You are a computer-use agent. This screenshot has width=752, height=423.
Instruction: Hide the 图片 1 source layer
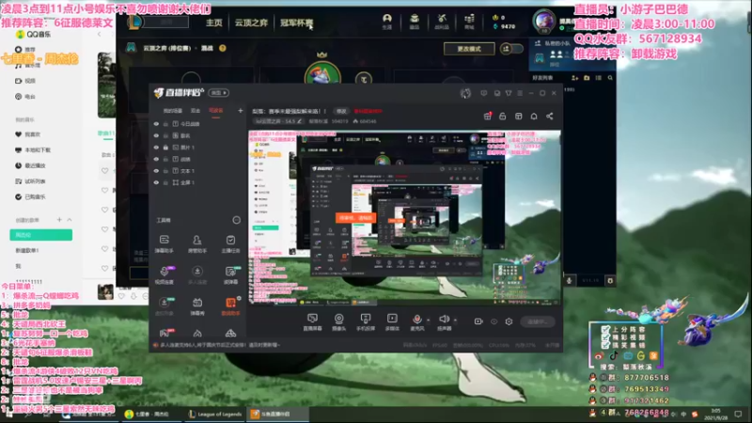point(156,148)
